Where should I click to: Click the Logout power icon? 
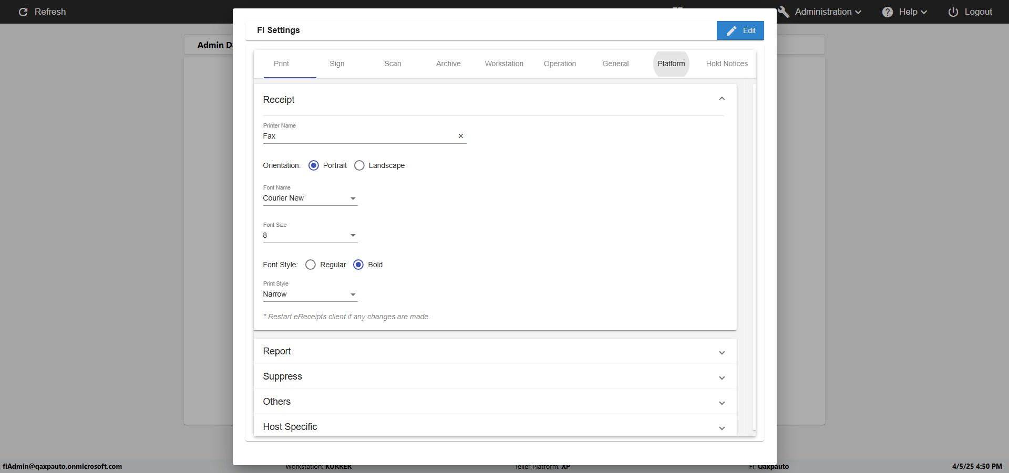tap(953, 12)
